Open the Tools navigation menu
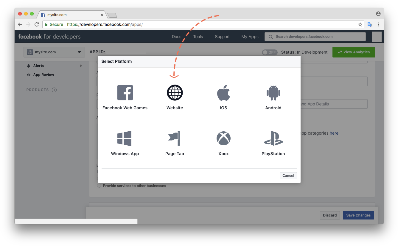 [198, 37]
